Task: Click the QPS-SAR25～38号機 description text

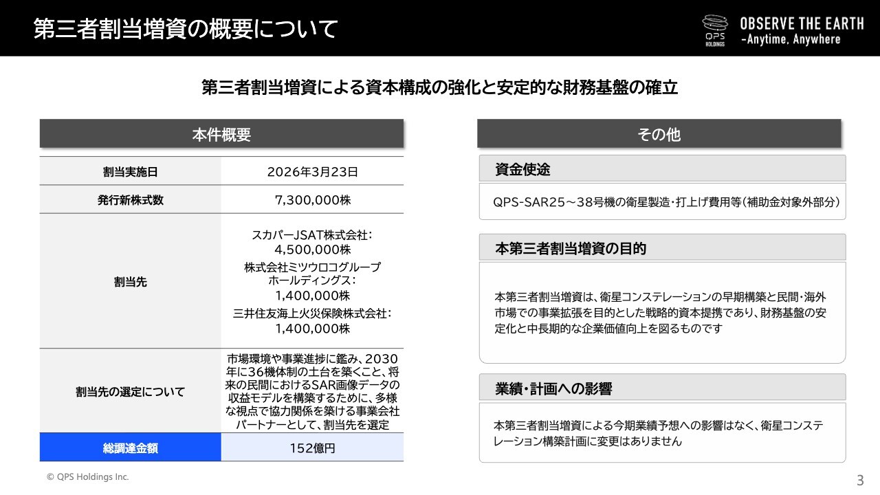Action: coord(662,202)
